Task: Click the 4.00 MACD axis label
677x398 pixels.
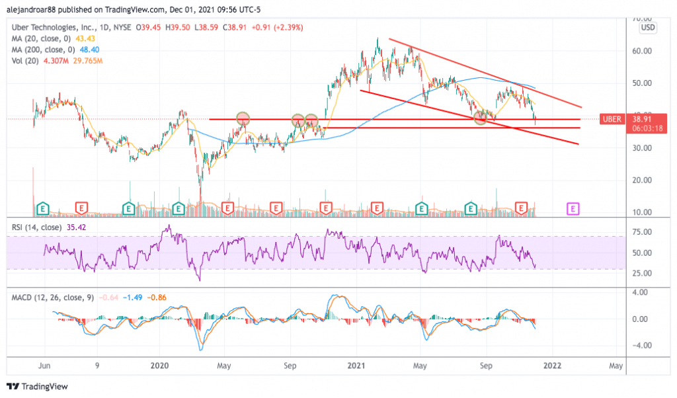Action: 640,292
